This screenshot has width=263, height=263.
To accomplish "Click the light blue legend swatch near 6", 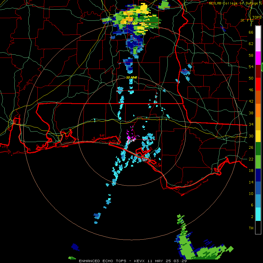I will [258, 201].
